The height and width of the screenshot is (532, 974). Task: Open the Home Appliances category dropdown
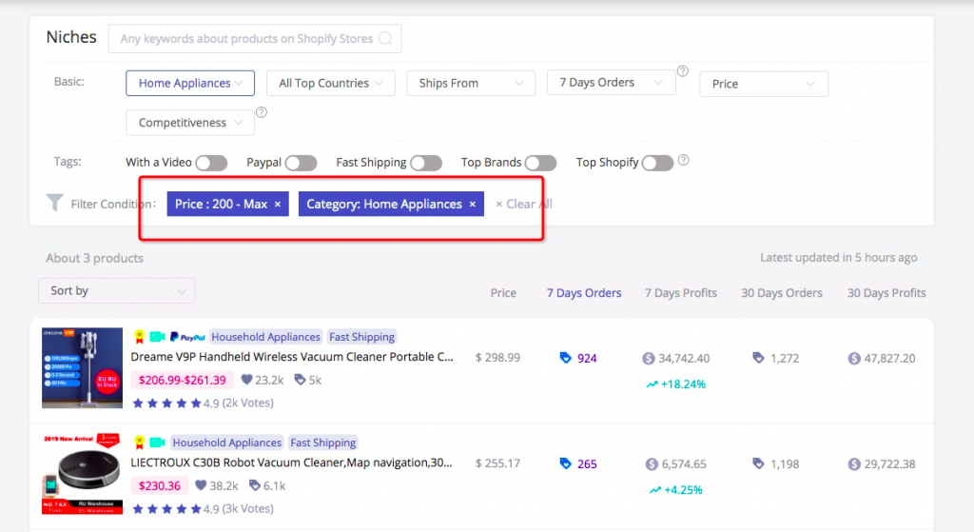point(190,84)
